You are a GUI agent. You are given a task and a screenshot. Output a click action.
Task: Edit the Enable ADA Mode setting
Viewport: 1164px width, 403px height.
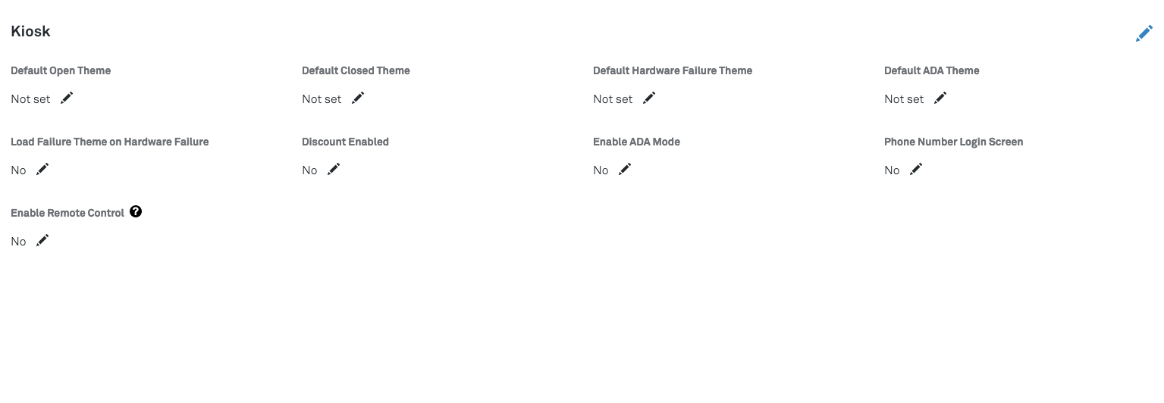pyautogui.click(x=625, y=169)
